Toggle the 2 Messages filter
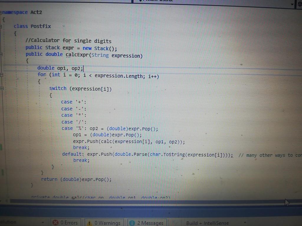This screenshot has height=226, width=302. coord(147,223)
